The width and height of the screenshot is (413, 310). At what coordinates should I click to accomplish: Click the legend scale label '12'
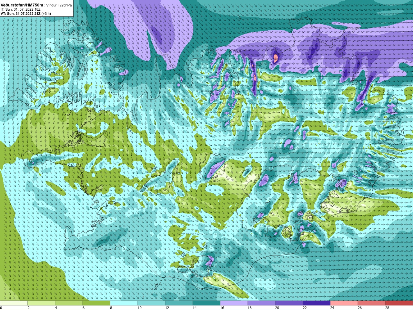pos(167,308)
